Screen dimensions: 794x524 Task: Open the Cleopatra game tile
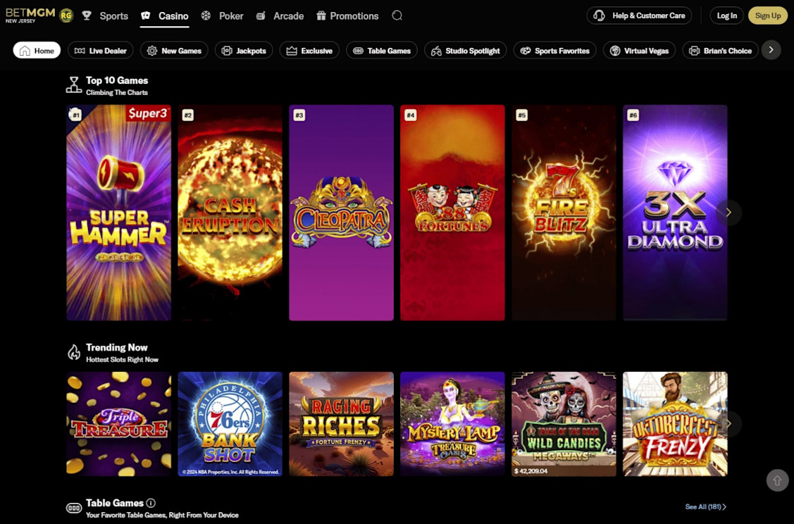point(341,213)
